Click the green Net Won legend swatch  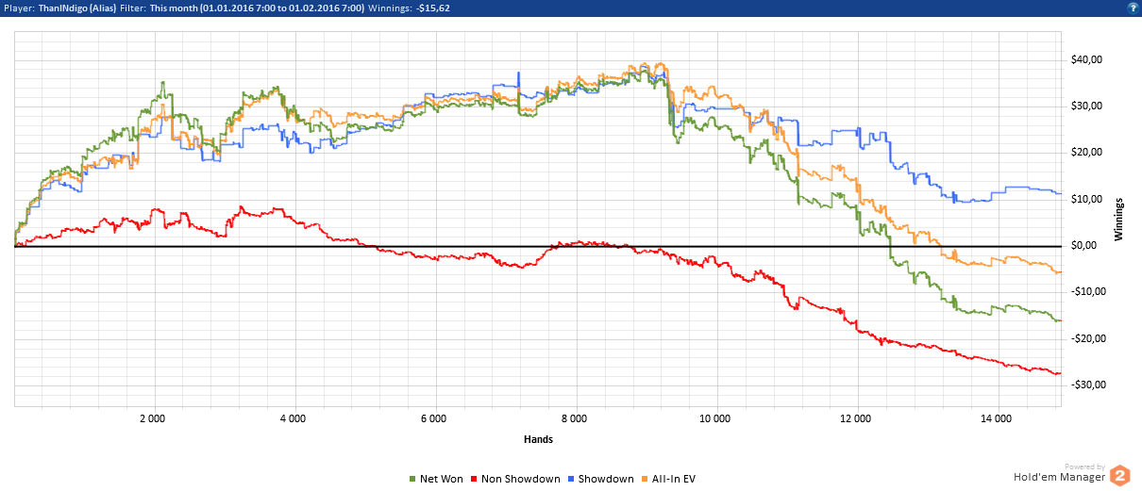(x=412, y=480)
